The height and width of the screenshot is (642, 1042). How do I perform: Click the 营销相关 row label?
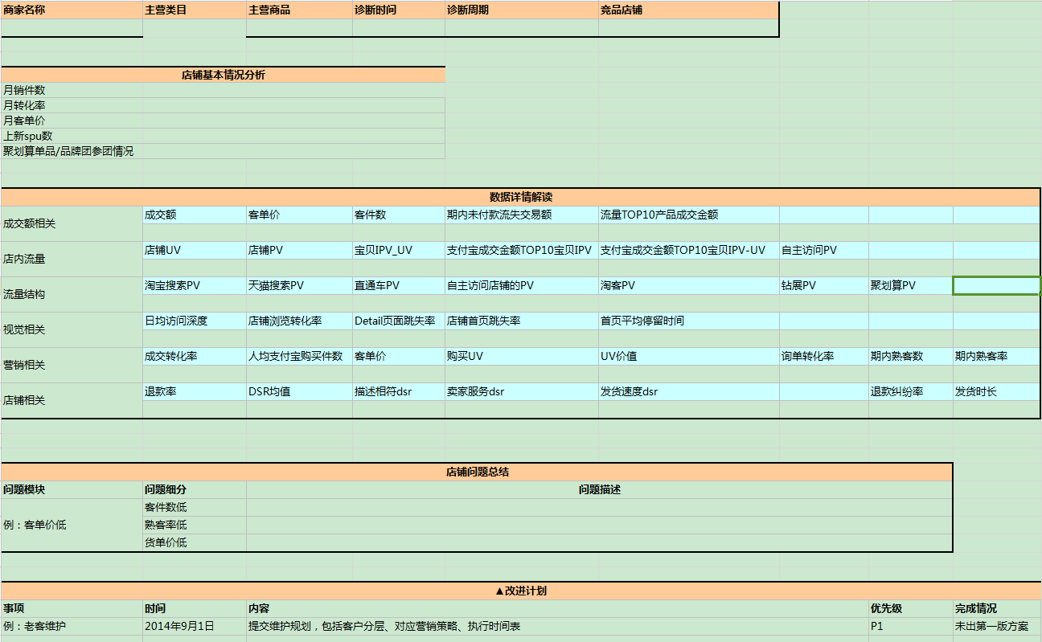point(72,365)
